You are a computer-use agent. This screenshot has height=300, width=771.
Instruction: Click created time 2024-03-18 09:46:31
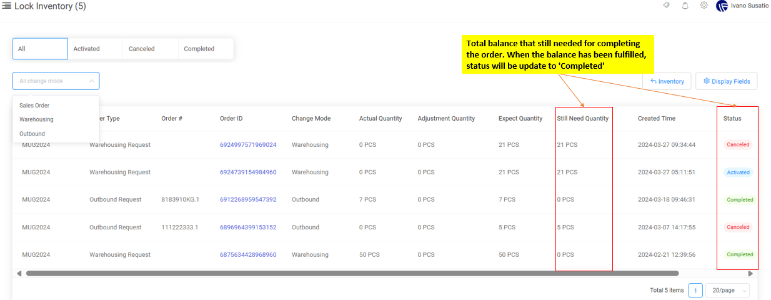click(x=667, y=199)
